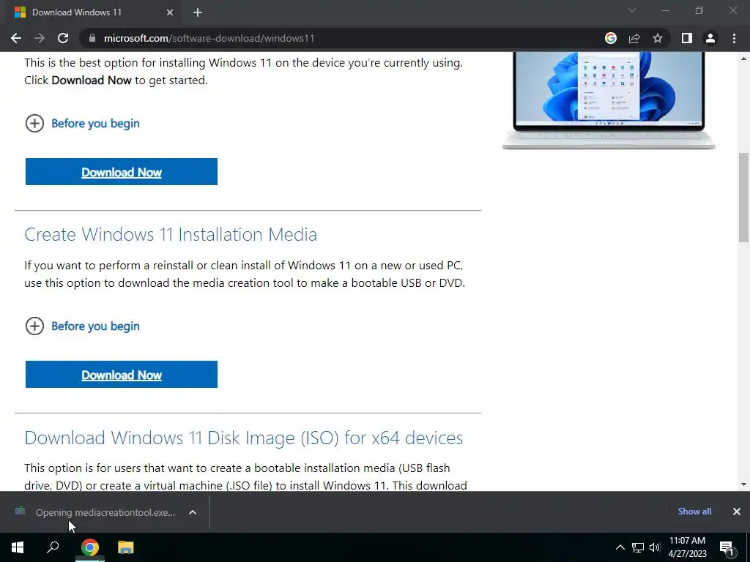Image resolution: width=750 pixels, height=562 pixels.
Task: Open the Chrome three-dot menu
Action: coord(734,38)
